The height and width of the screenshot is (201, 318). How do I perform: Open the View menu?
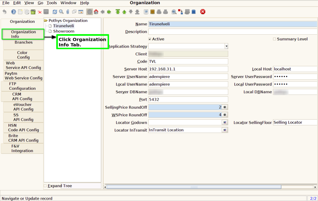point(29,3)
